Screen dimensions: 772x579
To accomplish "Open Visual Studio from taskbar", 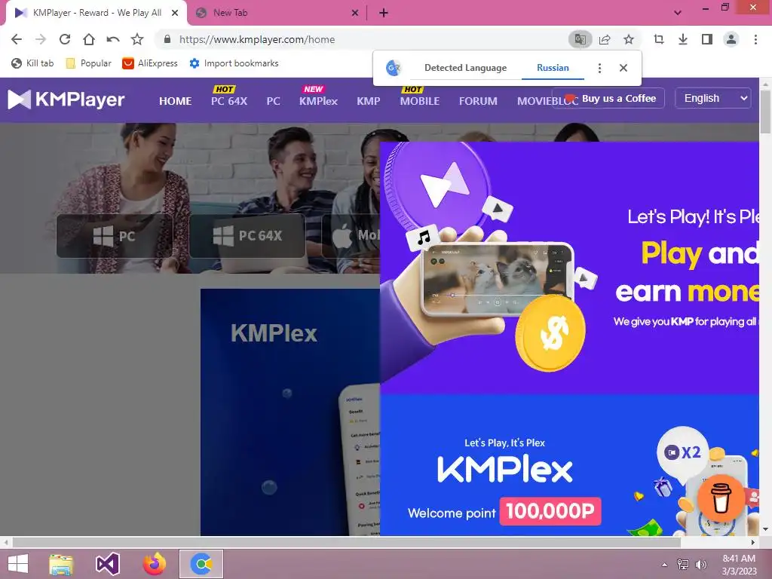I will [x=107, y=564].
